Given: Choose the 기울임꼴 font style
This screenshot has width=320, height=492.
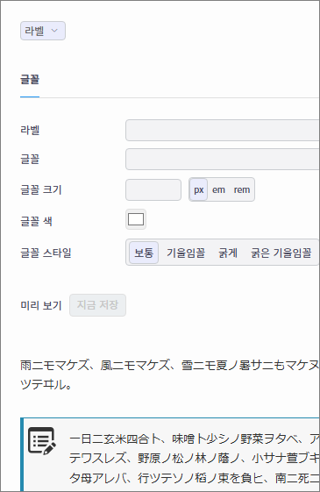Looking at the screenshot, I should (x=186, y=253).
